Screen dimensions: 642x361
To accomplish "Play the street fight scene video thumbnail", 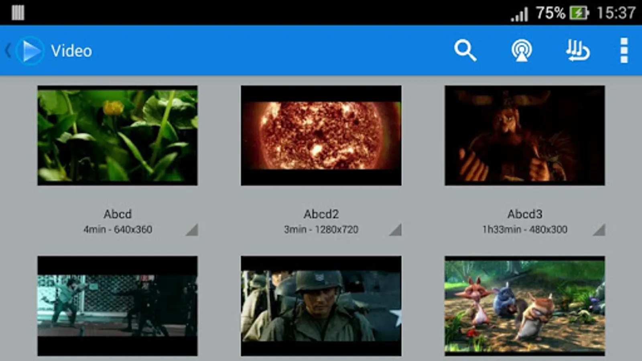I will pos(118,306).
